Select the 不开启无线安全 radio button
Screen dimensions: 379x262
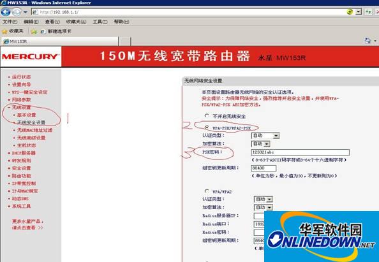(207, 115)
